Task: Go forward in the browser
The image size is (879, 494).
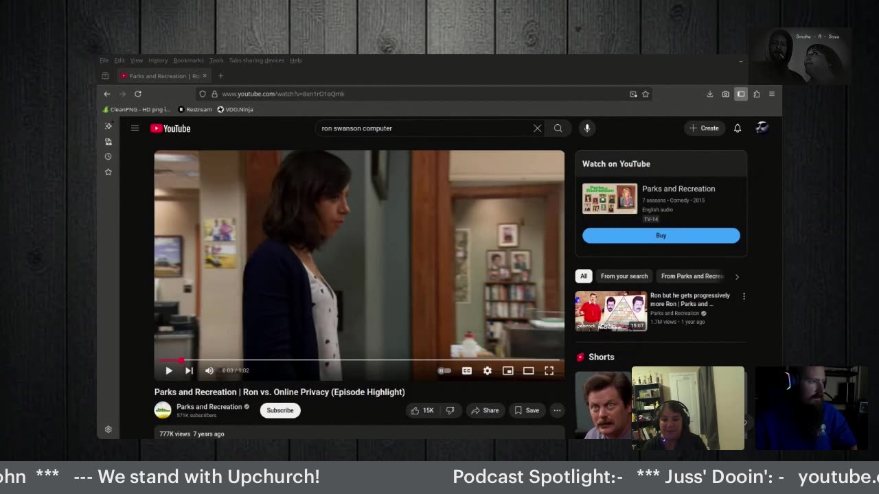Action: [x=122, y=94]
